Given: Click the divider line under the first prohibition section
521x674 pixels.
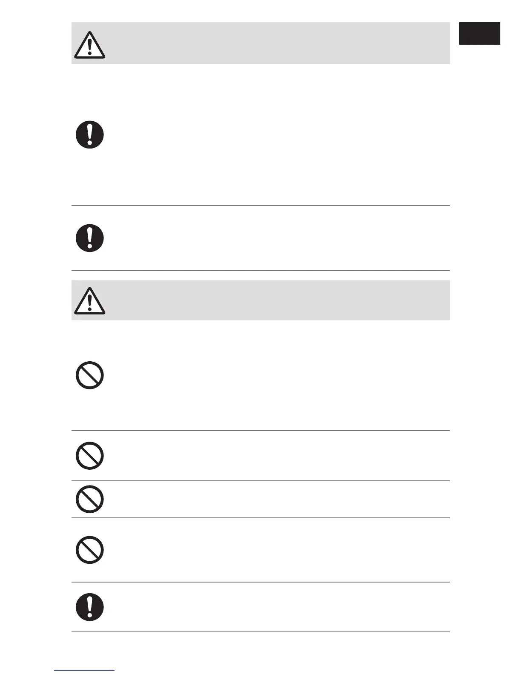Looking at the screenshot, I should [260, 431].
